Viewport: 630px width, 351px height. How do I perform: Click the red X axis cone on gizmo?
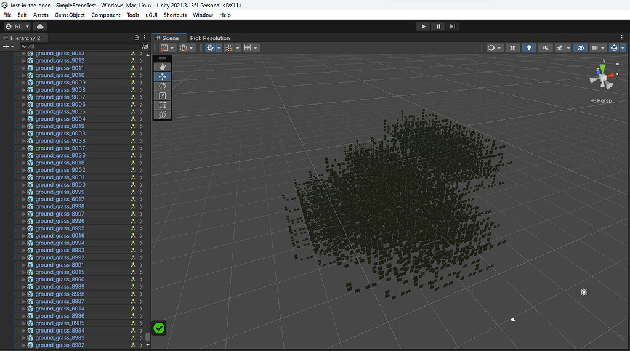click(x=611, y=75)
